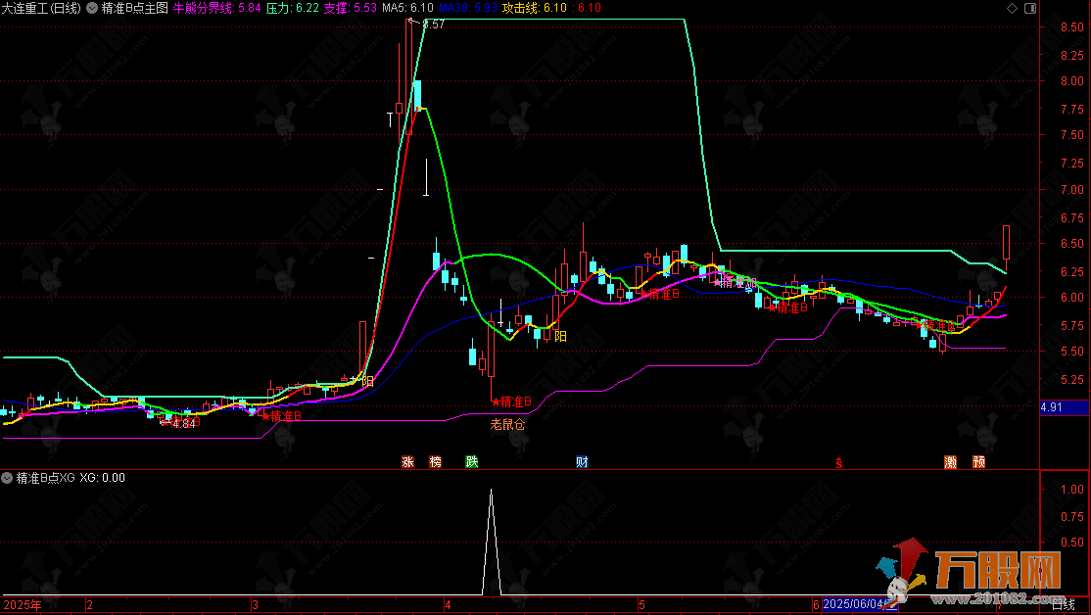Select the 日线 period label at bottom right
The height and width of the screenshot is (615, 1091).
point(1063,604)
